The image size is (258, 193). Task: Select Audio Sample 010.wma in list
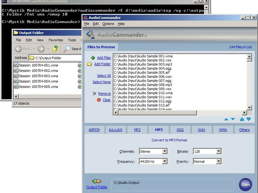[x=143, y=93]
